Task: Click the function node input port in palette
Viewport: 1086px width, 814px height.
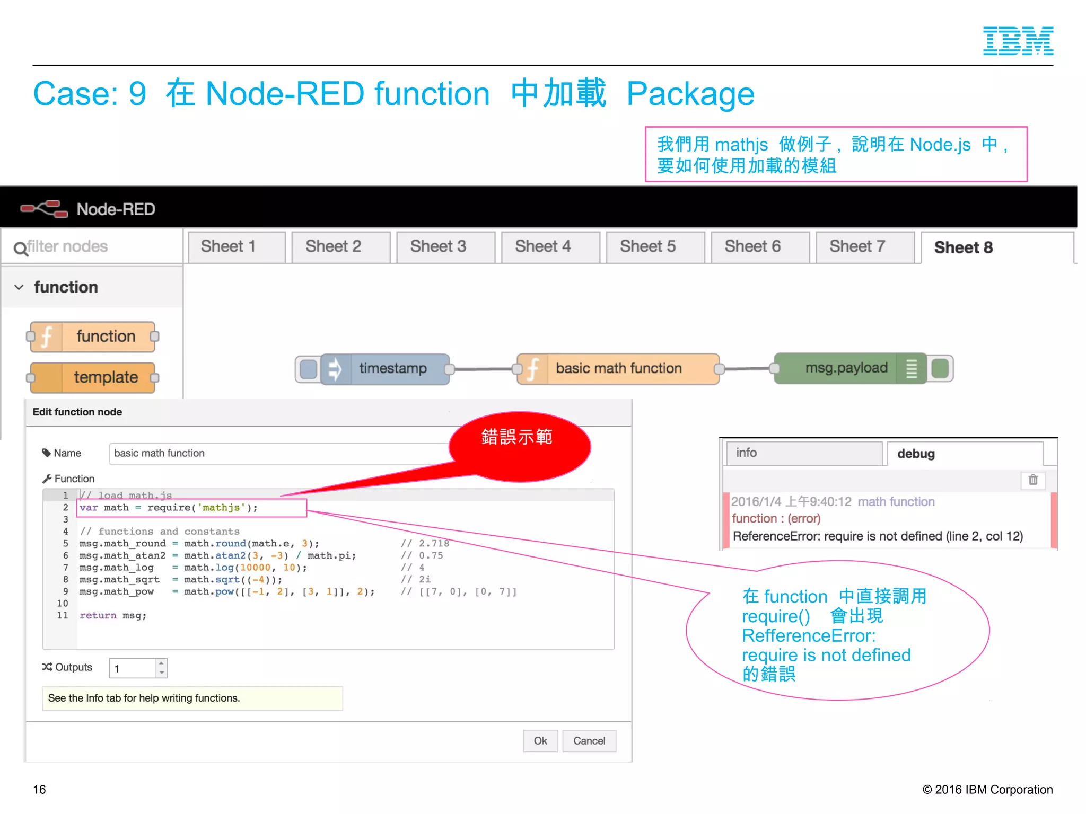Action: [x=31, y=337]
